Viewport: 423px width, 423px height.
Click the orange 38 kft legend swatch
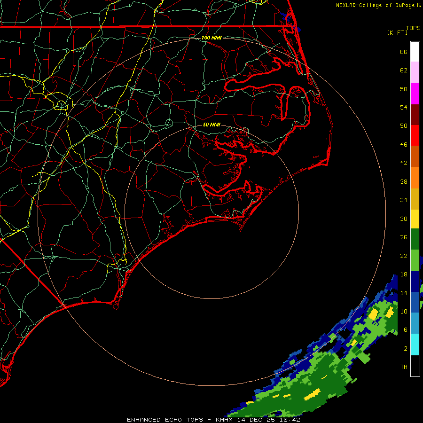click(x=415, y=178)
